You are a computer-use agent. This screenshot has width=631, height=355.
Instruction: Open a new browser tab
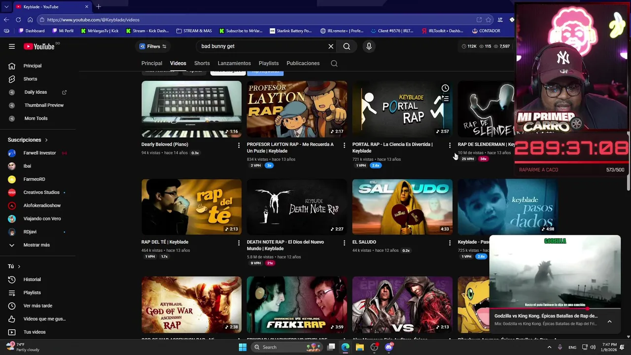(99, 6)
